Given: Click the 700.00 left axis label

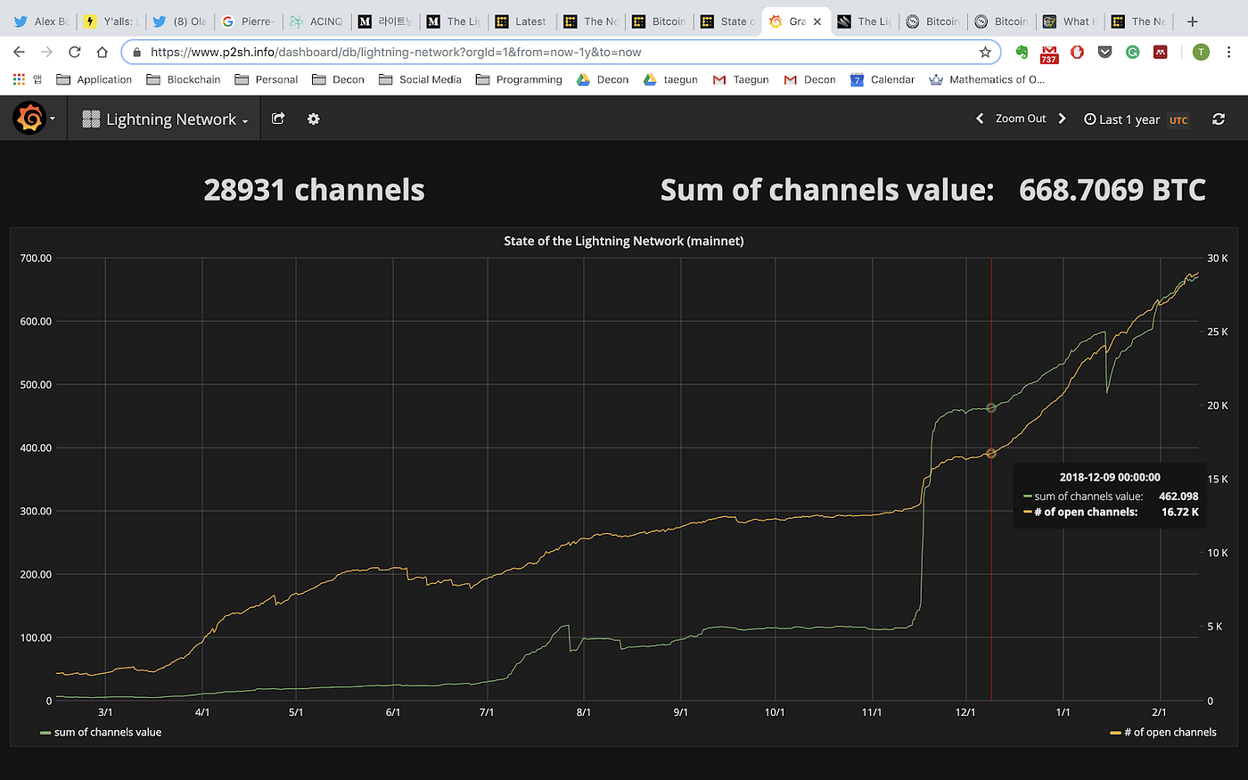Looking at the screenshot, I should [x=36, y=259].
